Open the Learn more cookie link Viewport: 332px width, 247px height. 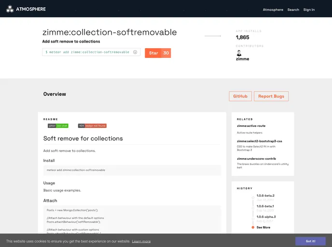click(141, 241)
